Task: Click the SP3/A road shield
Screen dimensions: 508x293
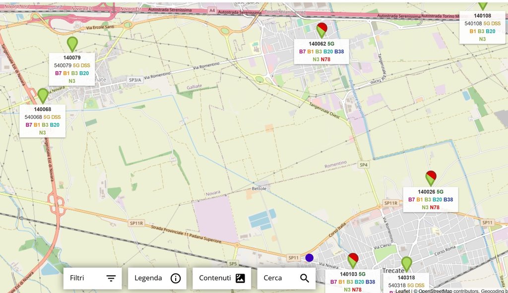Action: (x=135, y=80)
